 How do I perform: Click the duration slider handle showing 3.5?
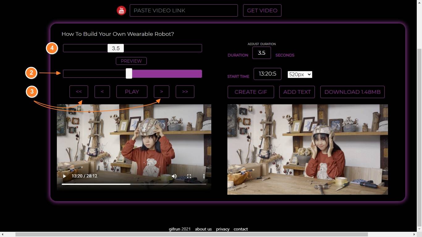[x=115, y=48]
